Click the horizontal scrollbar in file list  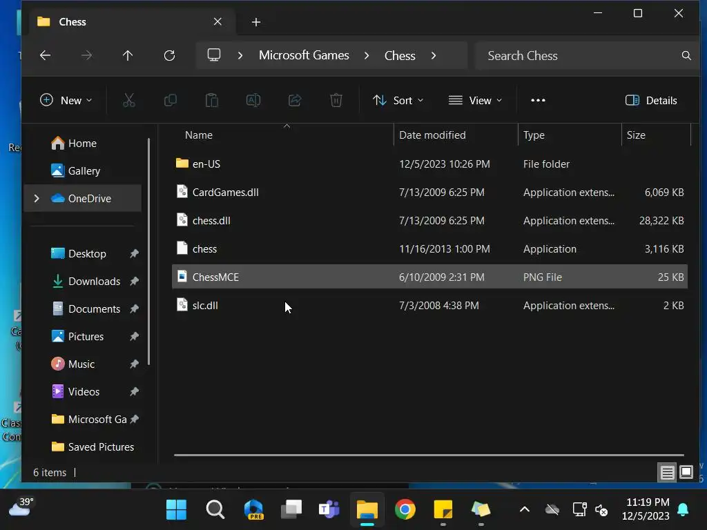click(x=429, y=455)
